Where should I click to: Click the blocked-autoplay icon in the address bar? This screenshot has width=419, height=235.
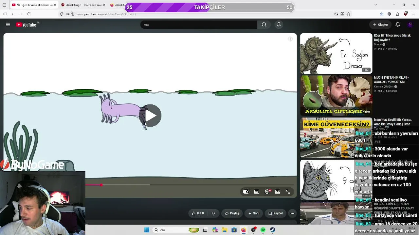tap(73, 14)
